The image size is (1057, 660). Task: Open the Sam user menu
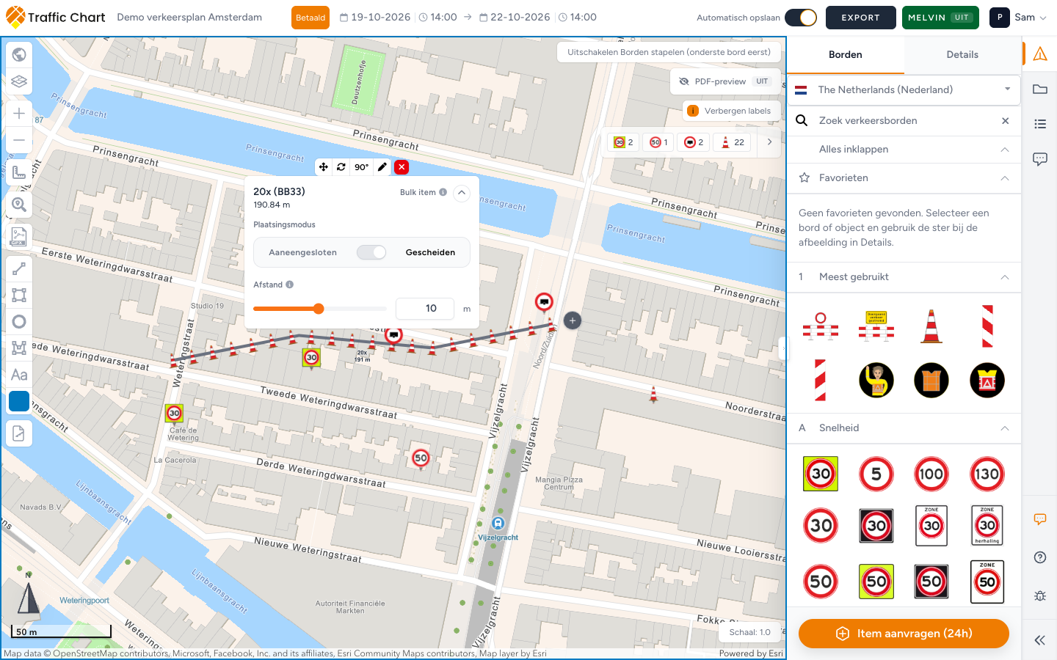point(1019,18)
